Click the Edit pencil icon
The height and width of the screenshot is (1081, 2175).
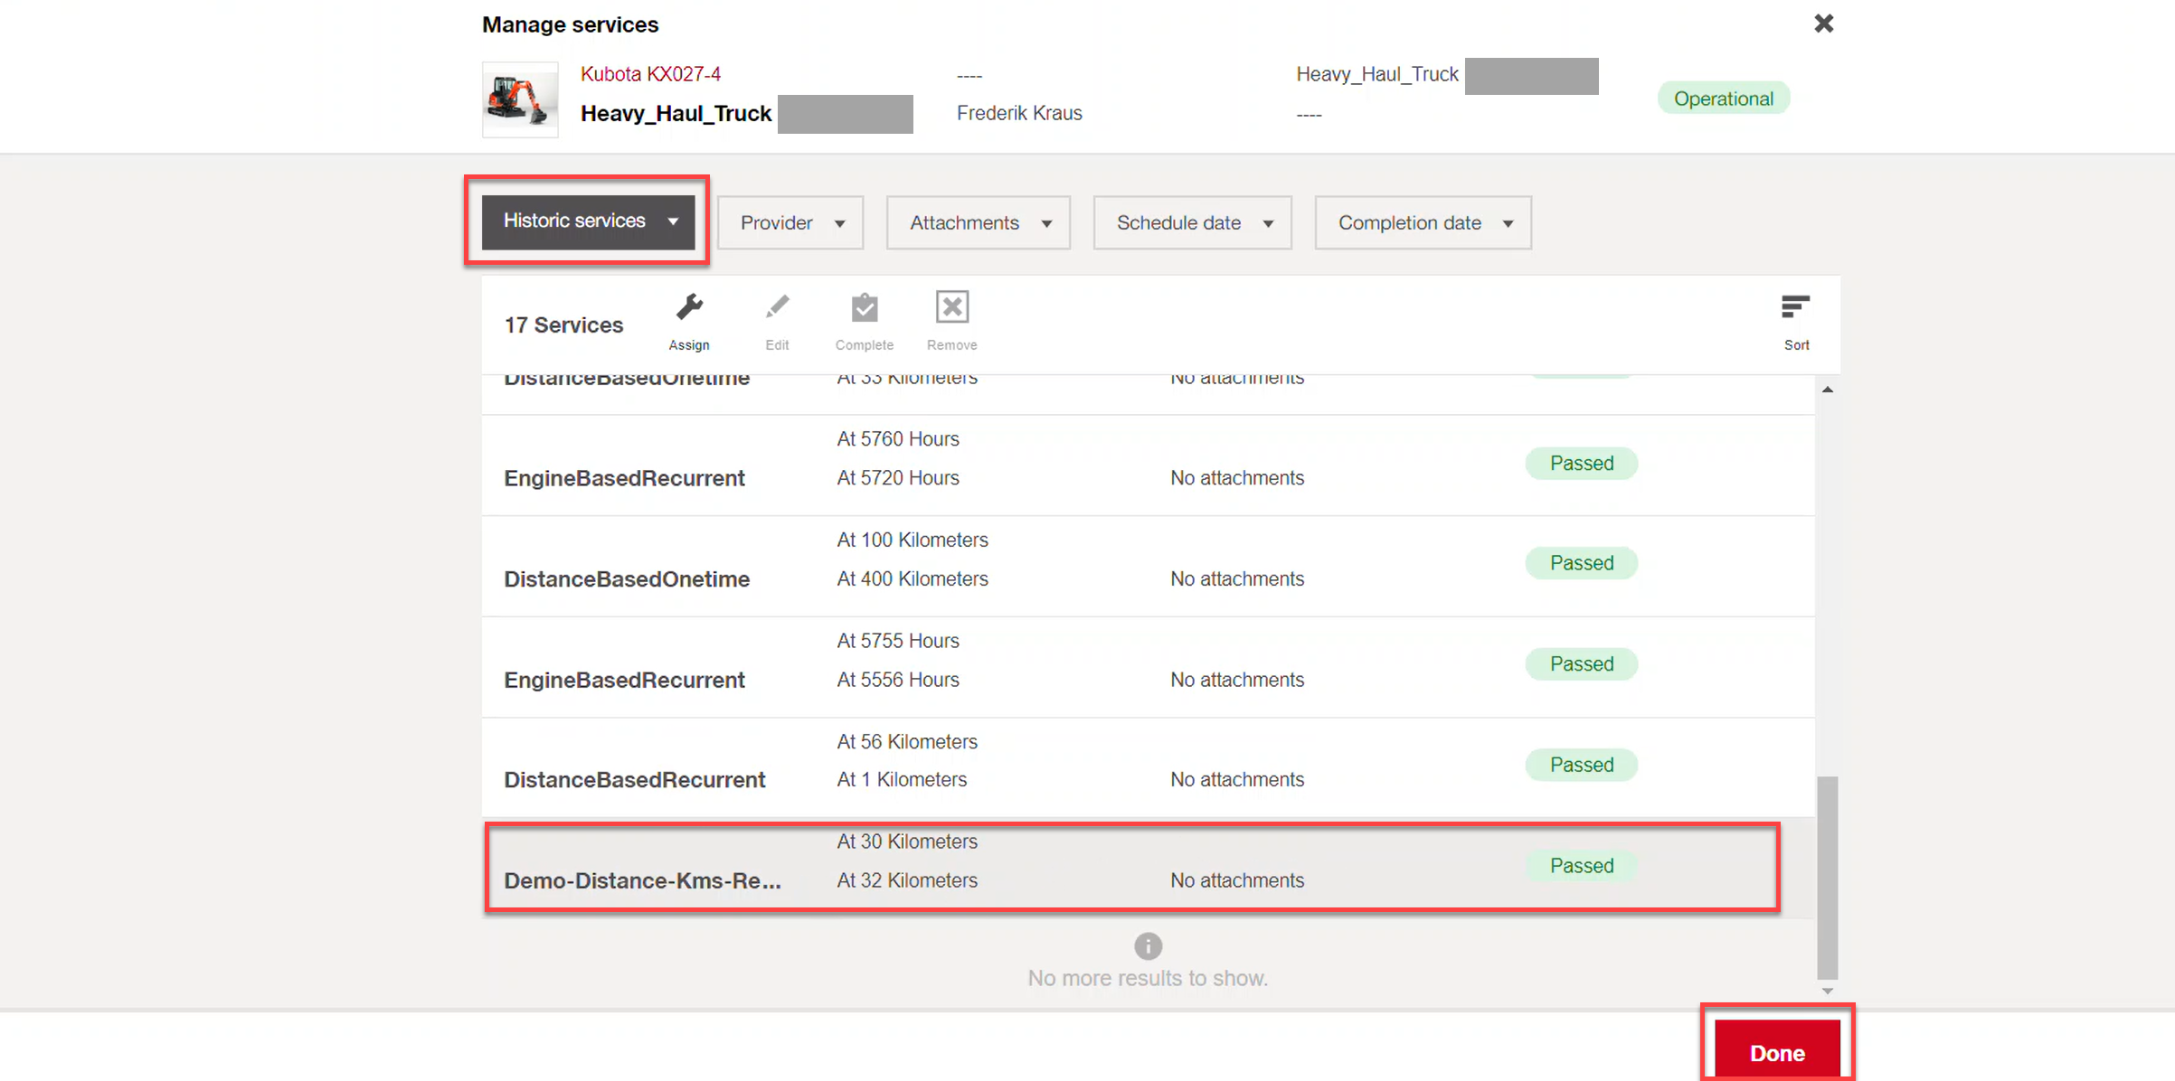point(777,308)
